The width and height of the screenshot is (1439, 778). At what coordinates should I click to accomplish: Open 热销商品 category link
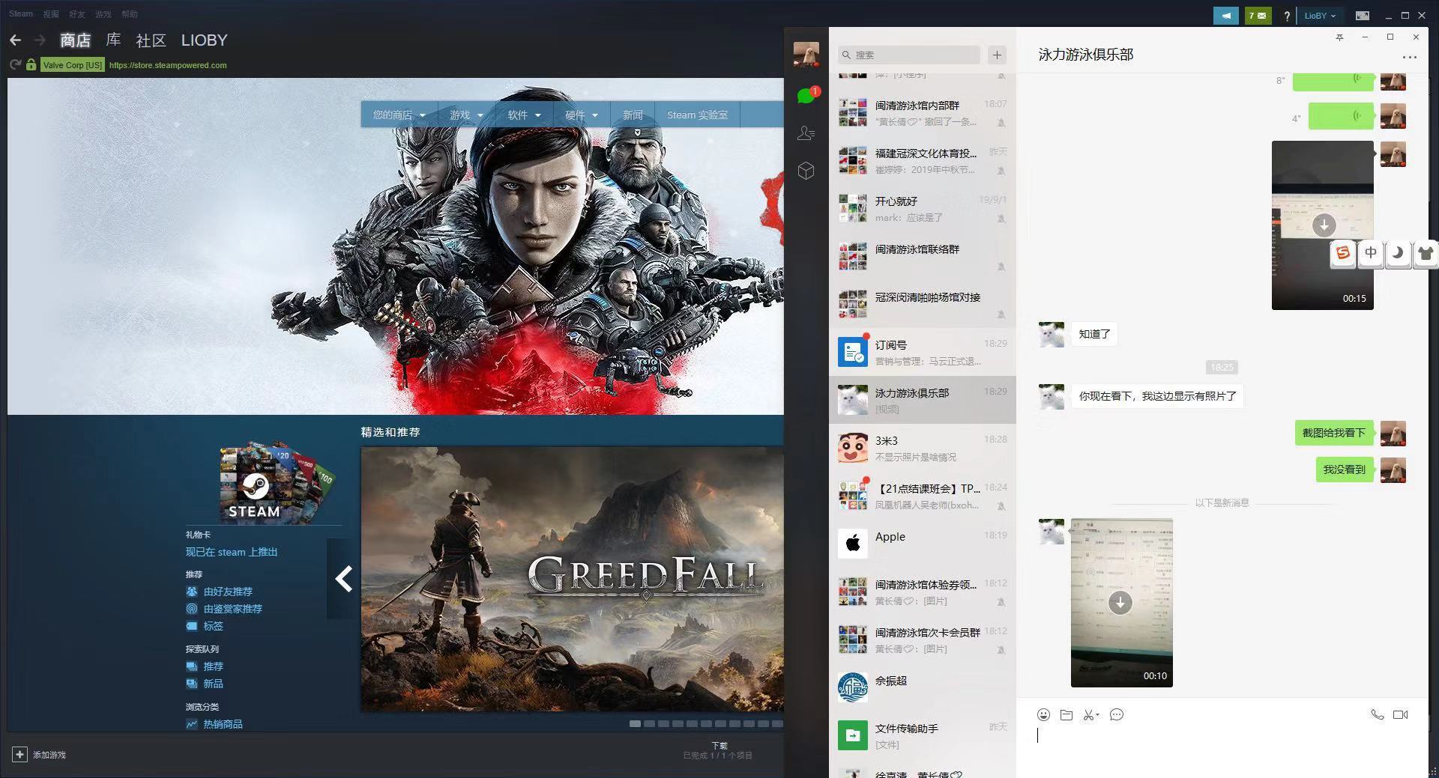pos(223,724)
